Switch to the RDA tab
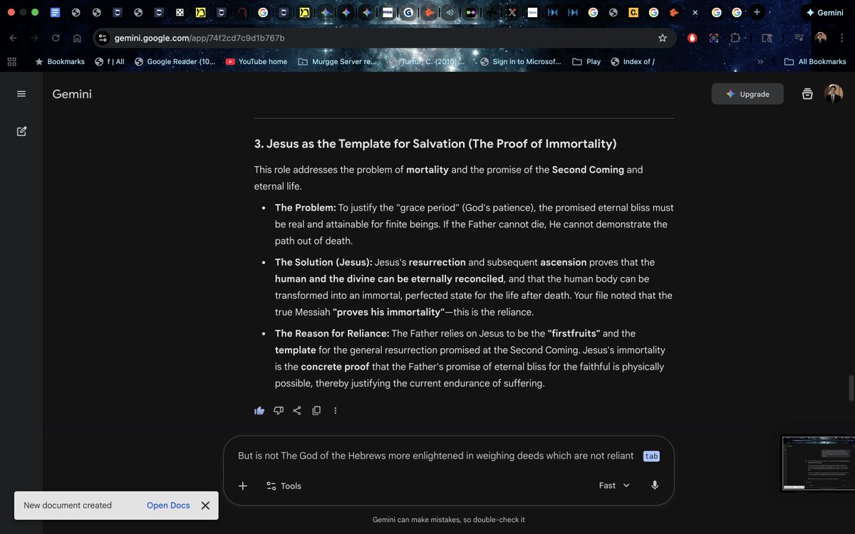855x534 pixels. tap(387, 12)
